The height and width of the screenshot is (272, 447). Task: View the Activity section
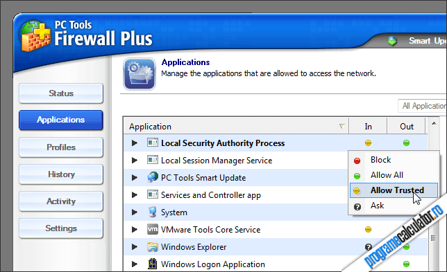[x=61, y=201]
